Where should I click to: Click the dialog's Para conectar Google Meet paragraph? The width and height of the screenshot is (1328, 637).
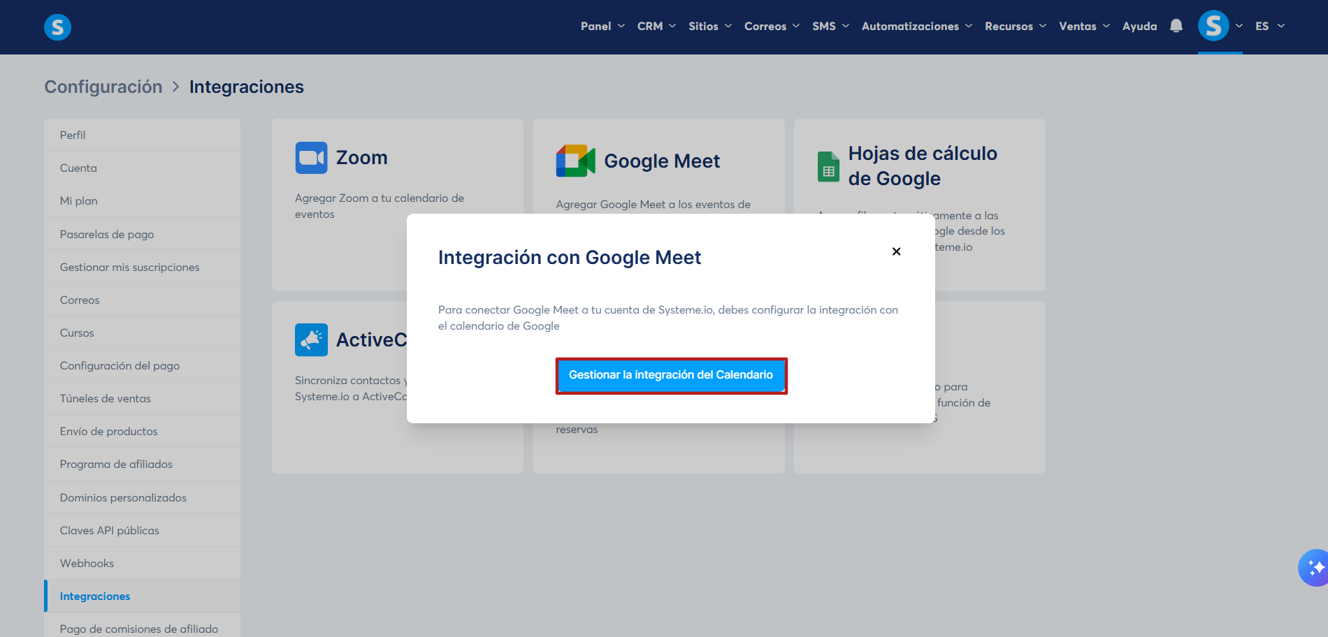point(668,318)
